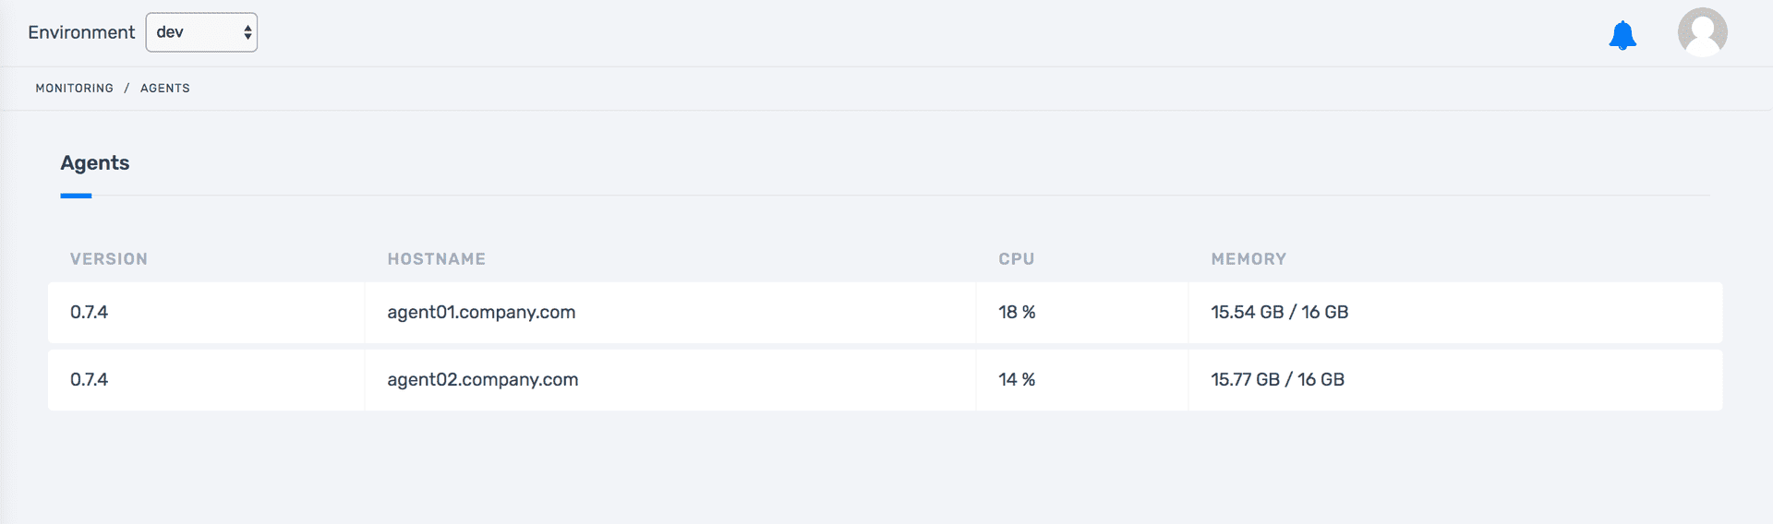This screenshot has height=524, width=1773.
Task: Select the agent01.company.com hostname
Action: point(481,313)
